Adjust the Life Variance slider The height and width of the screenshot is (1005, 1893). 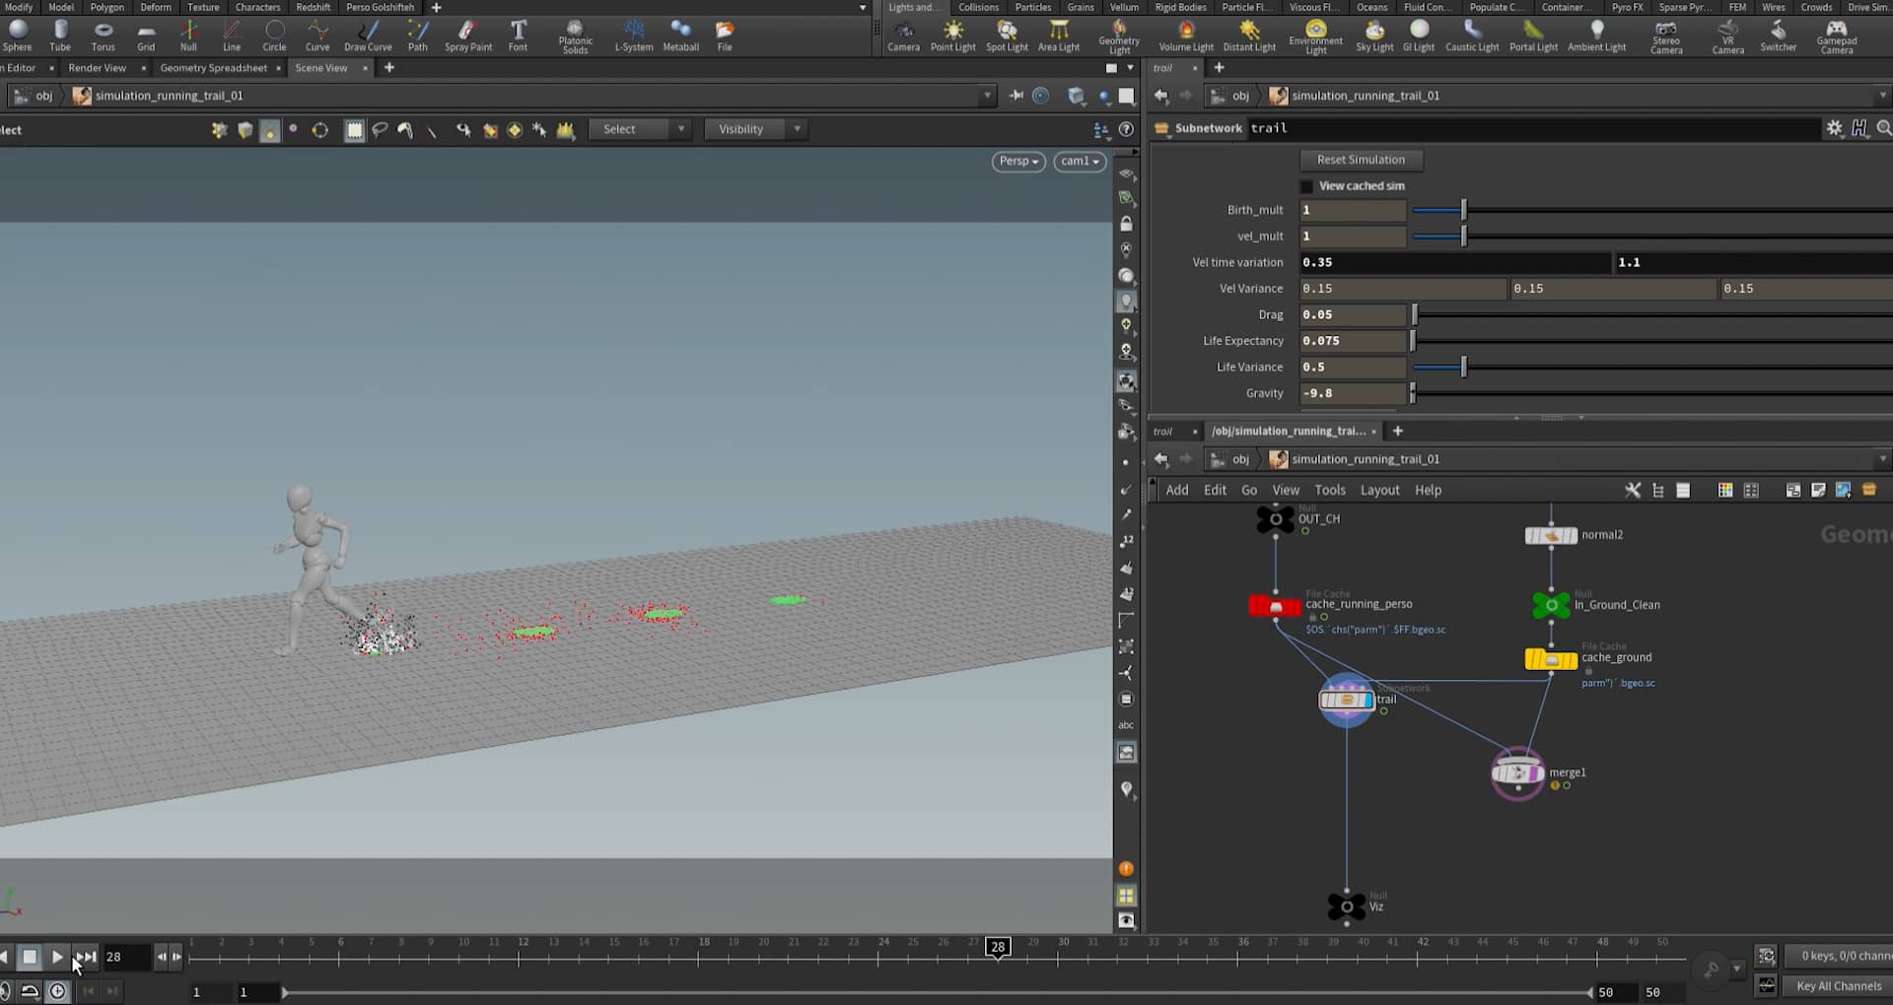[1463, 367]
